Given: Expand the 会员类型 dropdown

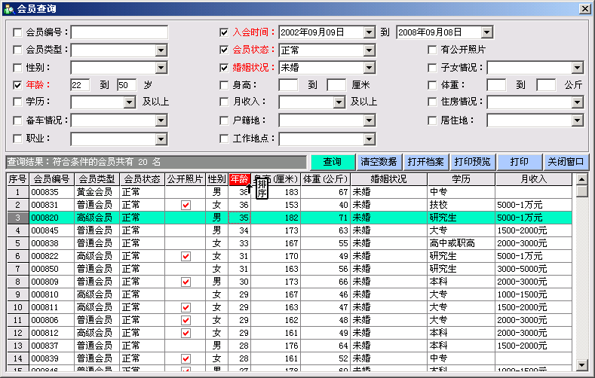Looking at the screenshot, I should [161, 50].
